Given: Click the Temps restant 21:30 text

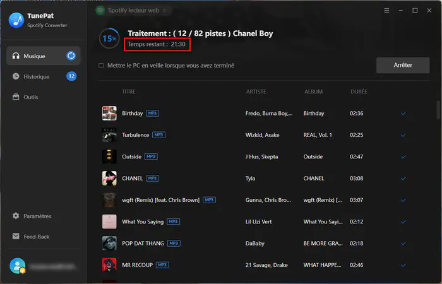Looking at the screenshot, I should pyautogui.click(x=157, y=44).
